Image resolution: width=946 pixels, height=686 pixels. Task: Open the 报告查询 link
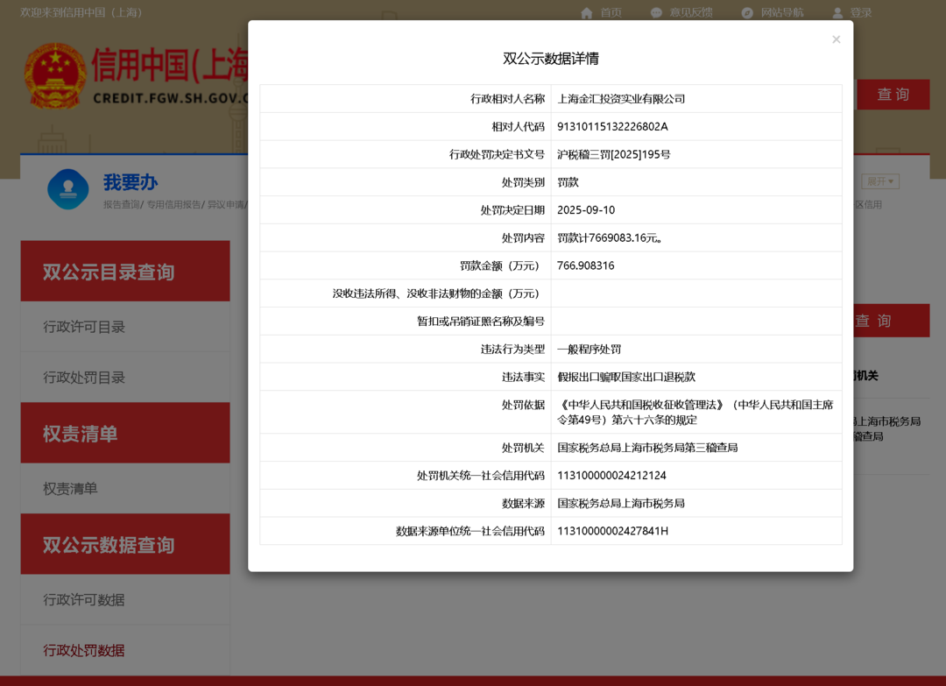[x=121, y=205]
